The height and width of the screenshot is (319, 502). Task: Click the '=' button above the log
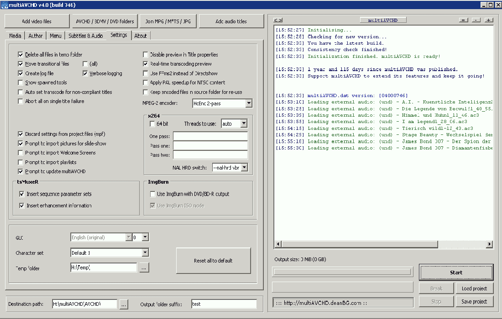[x=463, y=20]
